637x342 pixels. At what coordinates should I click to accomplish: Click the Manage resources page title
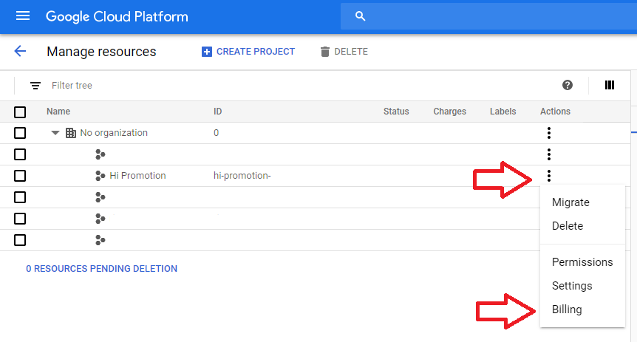(101, 52)
